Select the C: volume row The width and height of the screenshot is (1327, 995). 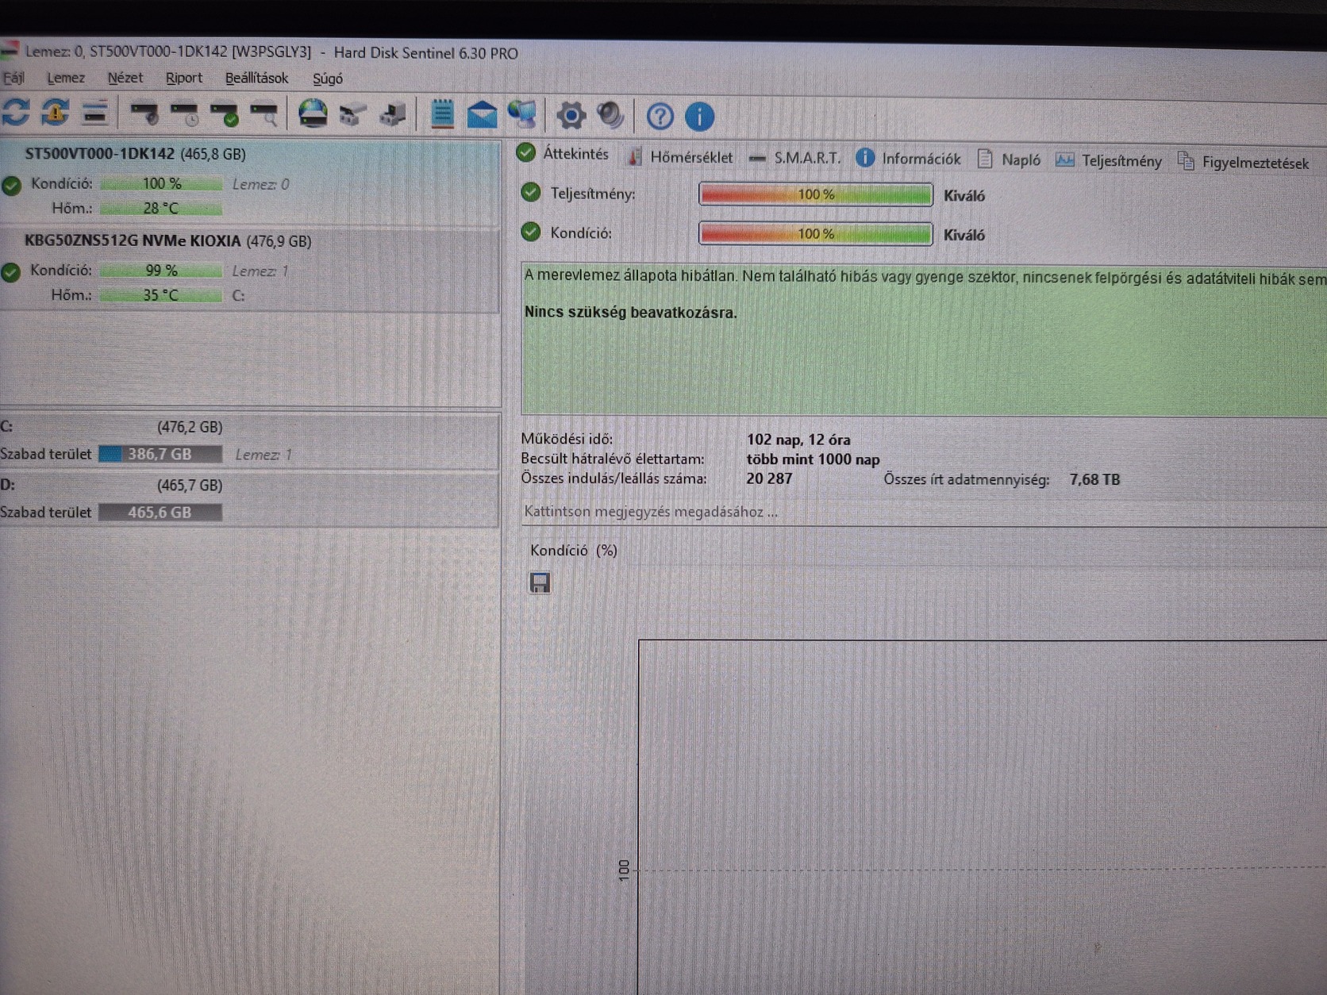(x=250, y=441)
